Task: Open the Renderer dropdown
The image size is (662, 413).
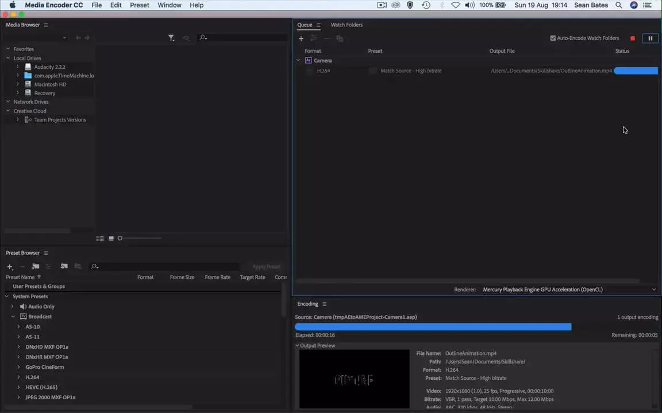Action: (x=569, y=290)
